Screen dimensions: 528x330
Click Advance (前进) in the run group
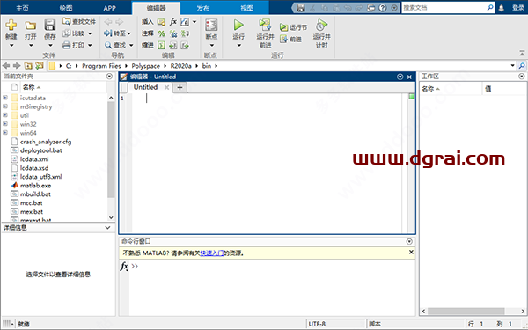291,39
